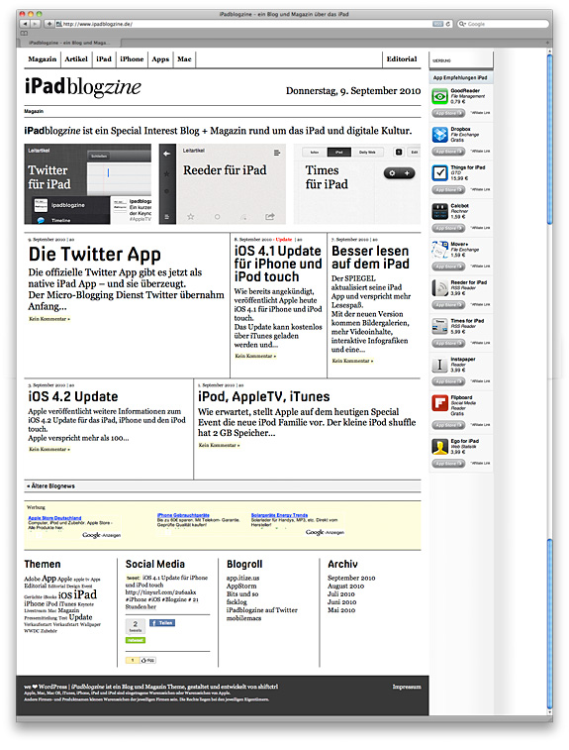Screen dimensions: 569x750
Task: Open the Twitter für iPad featured thumbnail
Action: (88, 184)
